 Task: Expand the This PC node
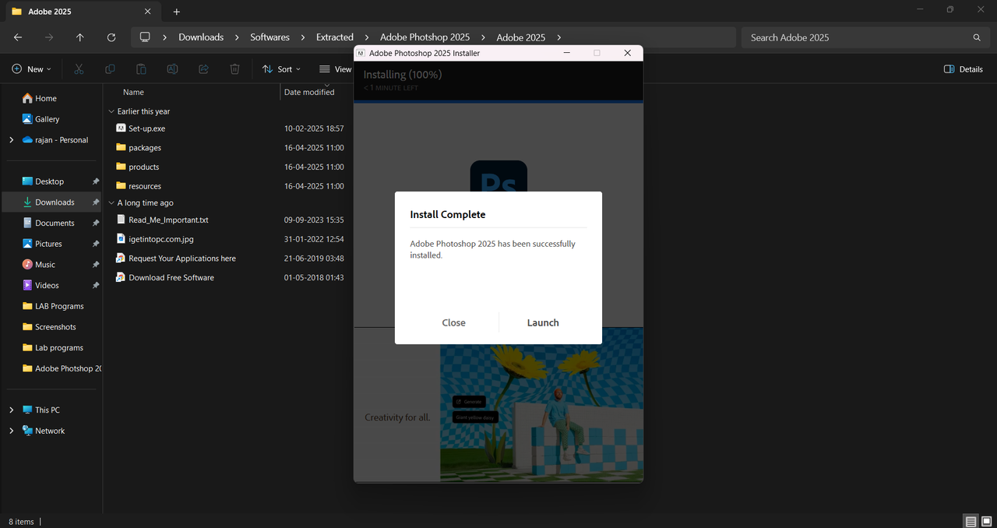11,410
